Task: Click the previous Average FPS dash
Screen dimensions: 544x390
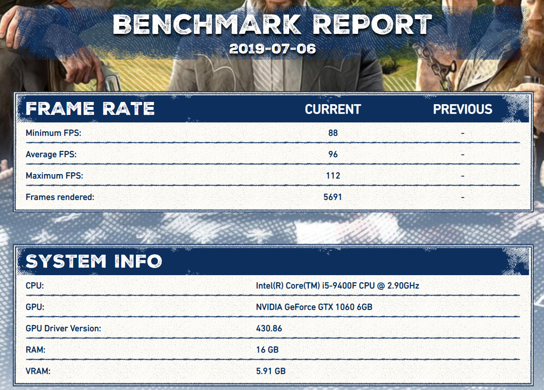Action: click(463, 154)
